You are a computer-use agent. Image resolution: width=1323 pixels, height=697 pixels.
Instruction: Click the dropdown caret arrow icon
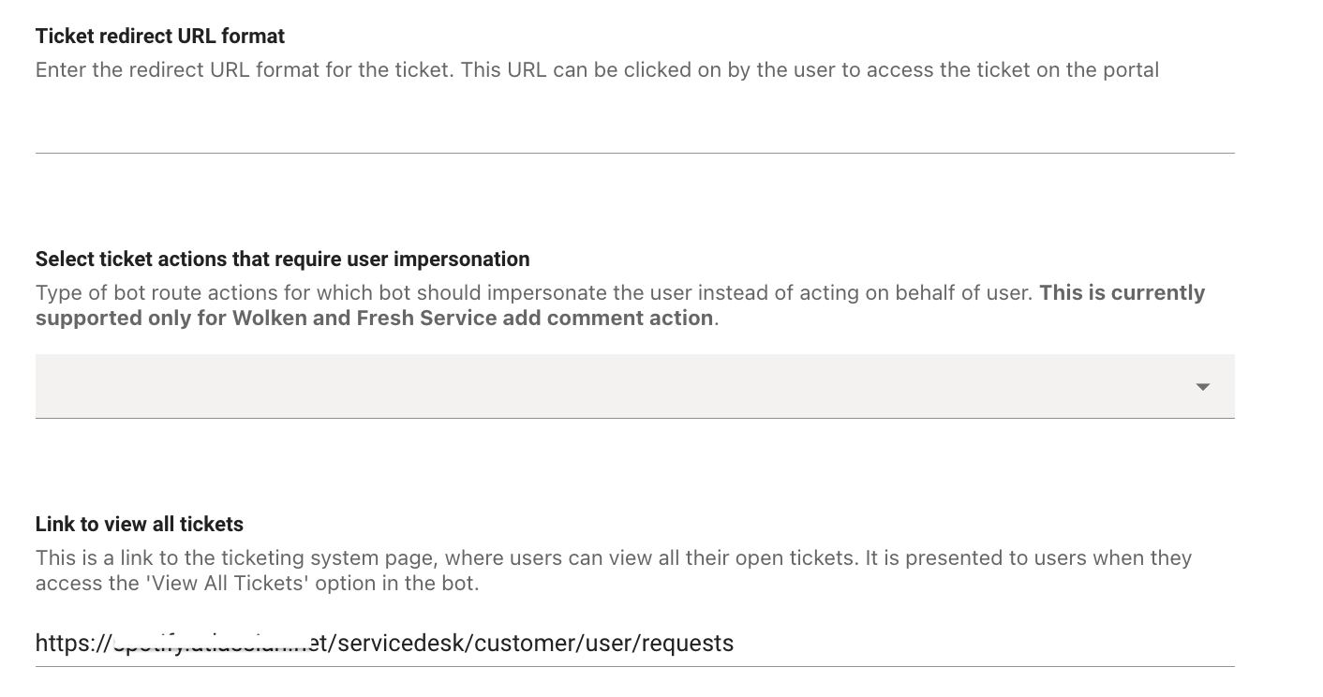tap(1203, 387)
